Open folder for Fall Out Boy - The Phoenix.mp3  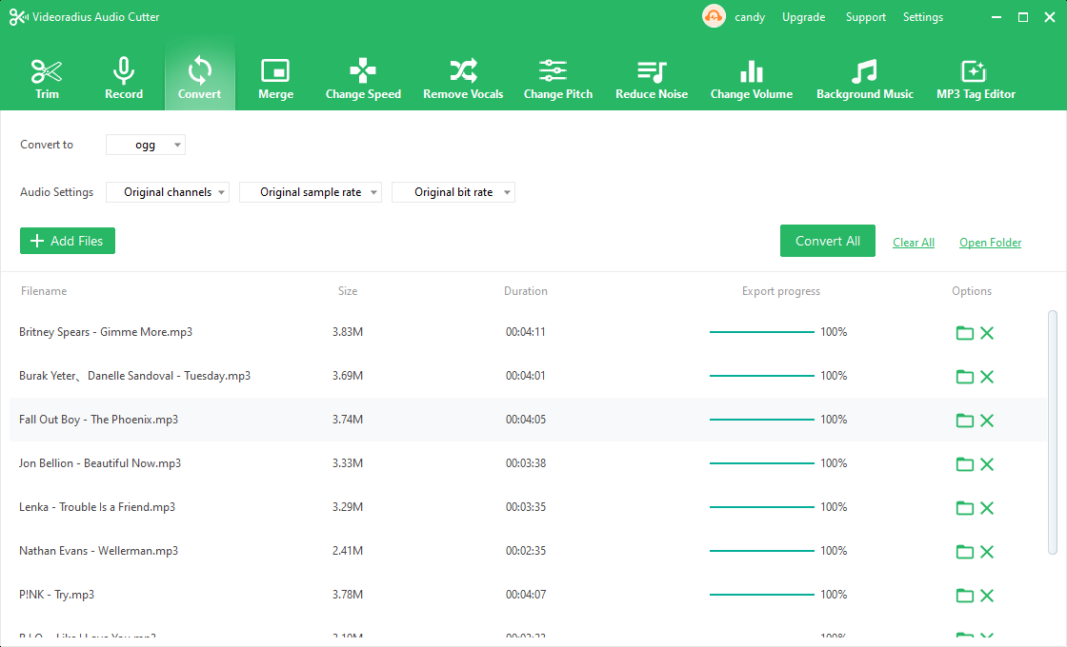coord(965,420)
